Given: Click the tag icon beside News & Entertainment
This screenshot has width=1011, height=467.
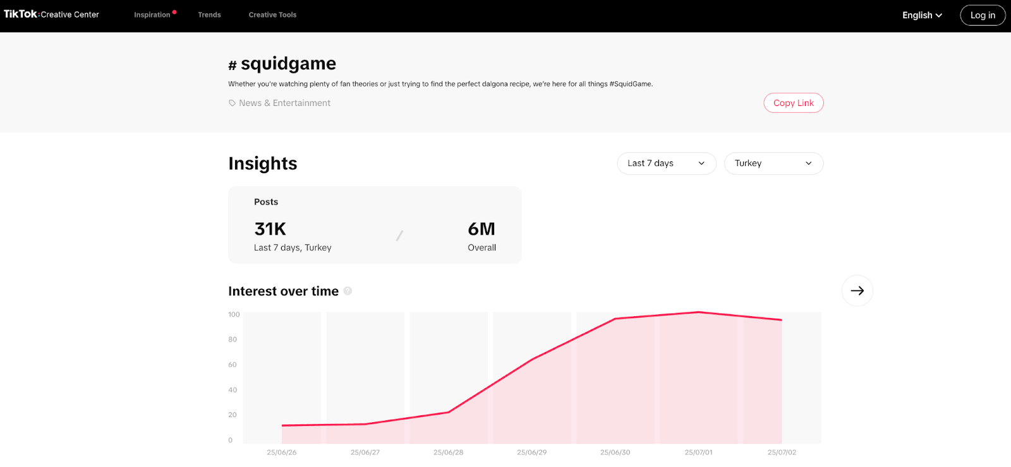Looking at the screenshot, I should point(232,103).
